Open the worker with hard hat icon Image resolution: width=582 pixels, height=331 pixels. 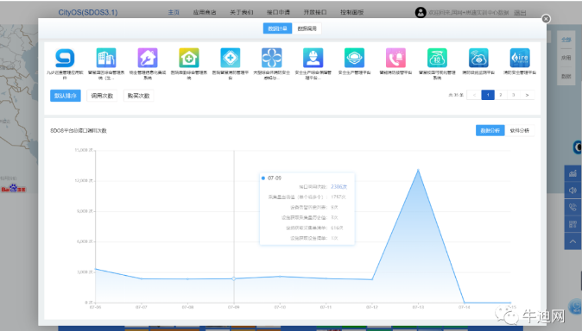pyautogui.click(x=313, y=58)
